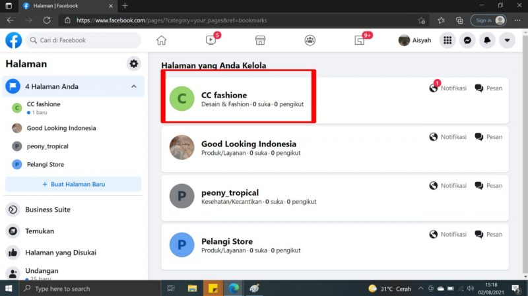Open the Halaman settings gear
Screen dimensions: 528x296
click(134, 63)
